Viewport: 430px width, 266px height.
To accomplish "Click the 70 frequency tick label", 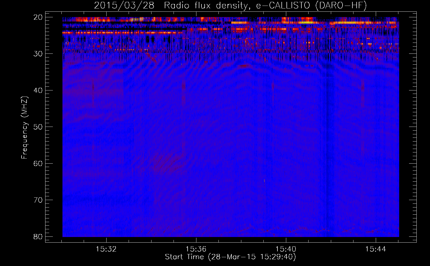I will coord(38,200).
